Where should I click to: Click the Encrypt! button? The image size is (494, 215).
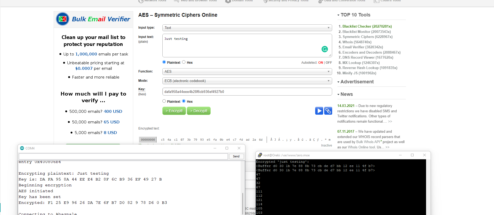pyautogui.click(x=174, y=111)
